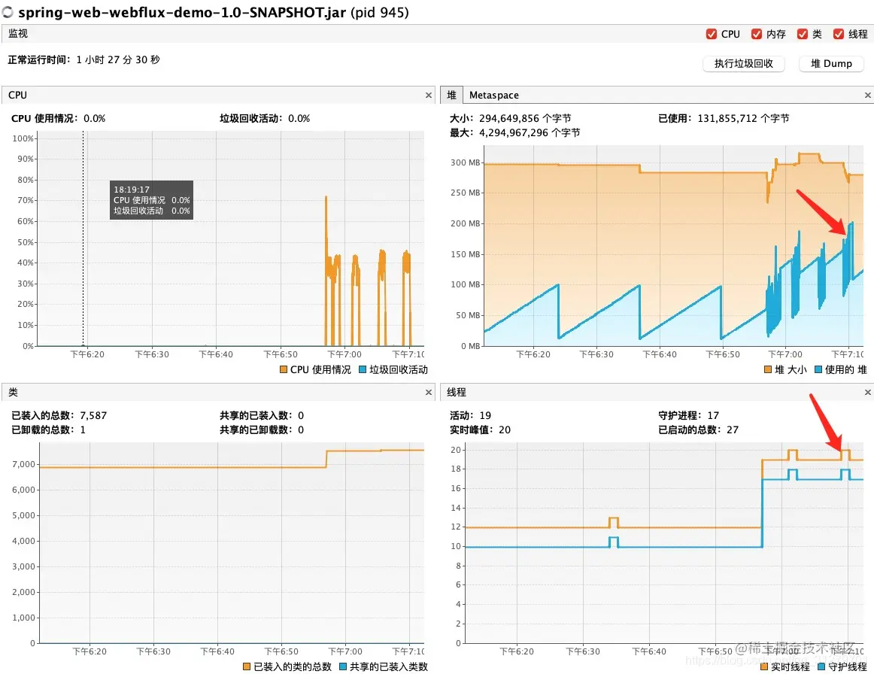874x674 pixels.
Task: Click the CPU 使用情况: 0.0% value
Action: click(x=58, y=118)
